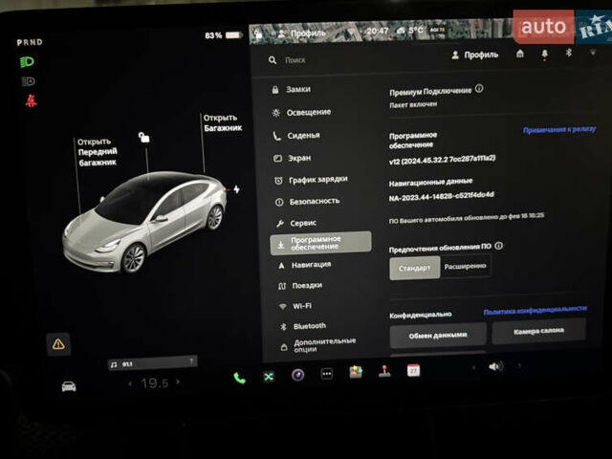Tap the info icon beside Премиум Подключение
The image size is (612, 459).
479,89
